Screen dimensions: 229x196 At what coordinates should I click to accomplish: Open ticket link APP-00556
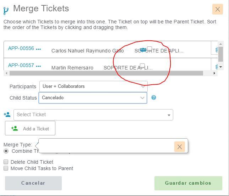coord(21,49)
